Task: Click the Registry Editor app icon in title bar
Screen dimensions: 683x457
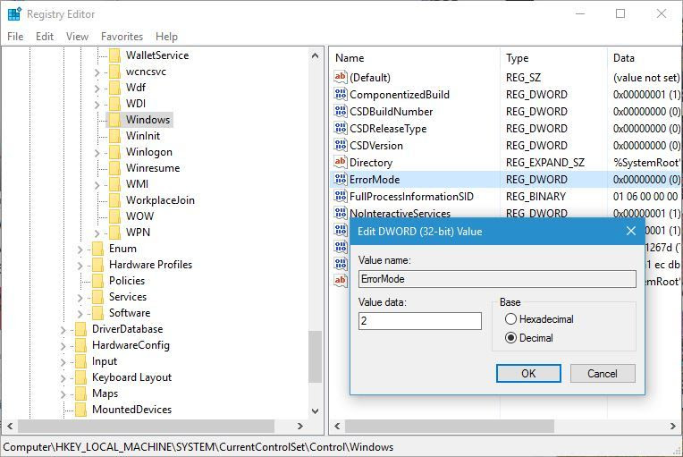Action: pyautogui.click(x=14, y=14)
